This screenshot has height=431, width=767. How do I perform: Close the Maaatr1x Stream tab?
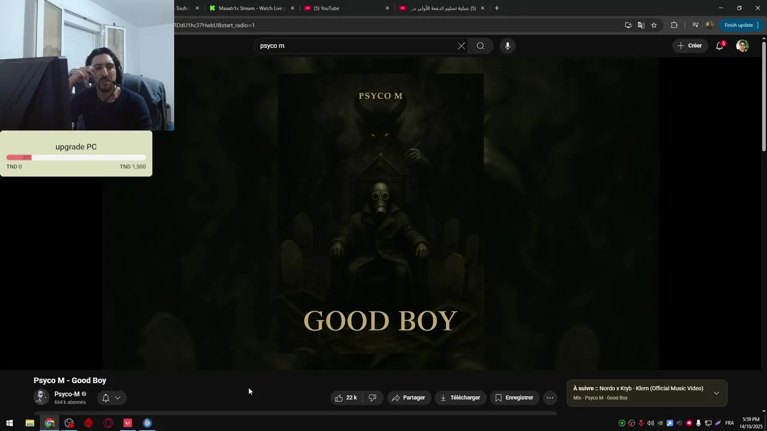(x=292, y=8)
